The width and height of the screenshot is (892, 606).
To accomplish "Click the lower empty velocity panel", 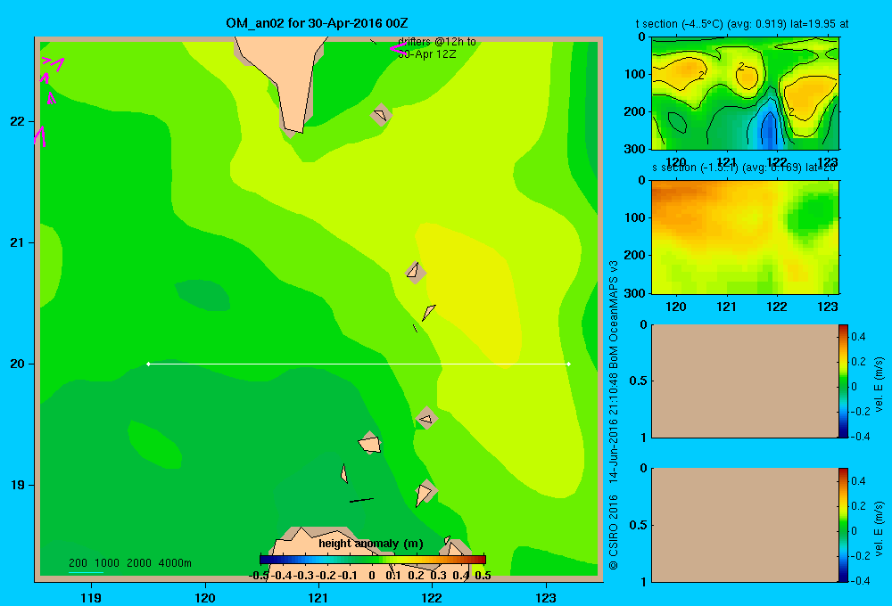I will coord(745,525).
